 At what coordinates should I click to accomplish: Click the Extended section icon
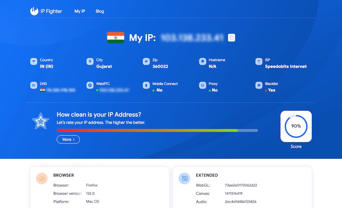click(x=184, y=178)
